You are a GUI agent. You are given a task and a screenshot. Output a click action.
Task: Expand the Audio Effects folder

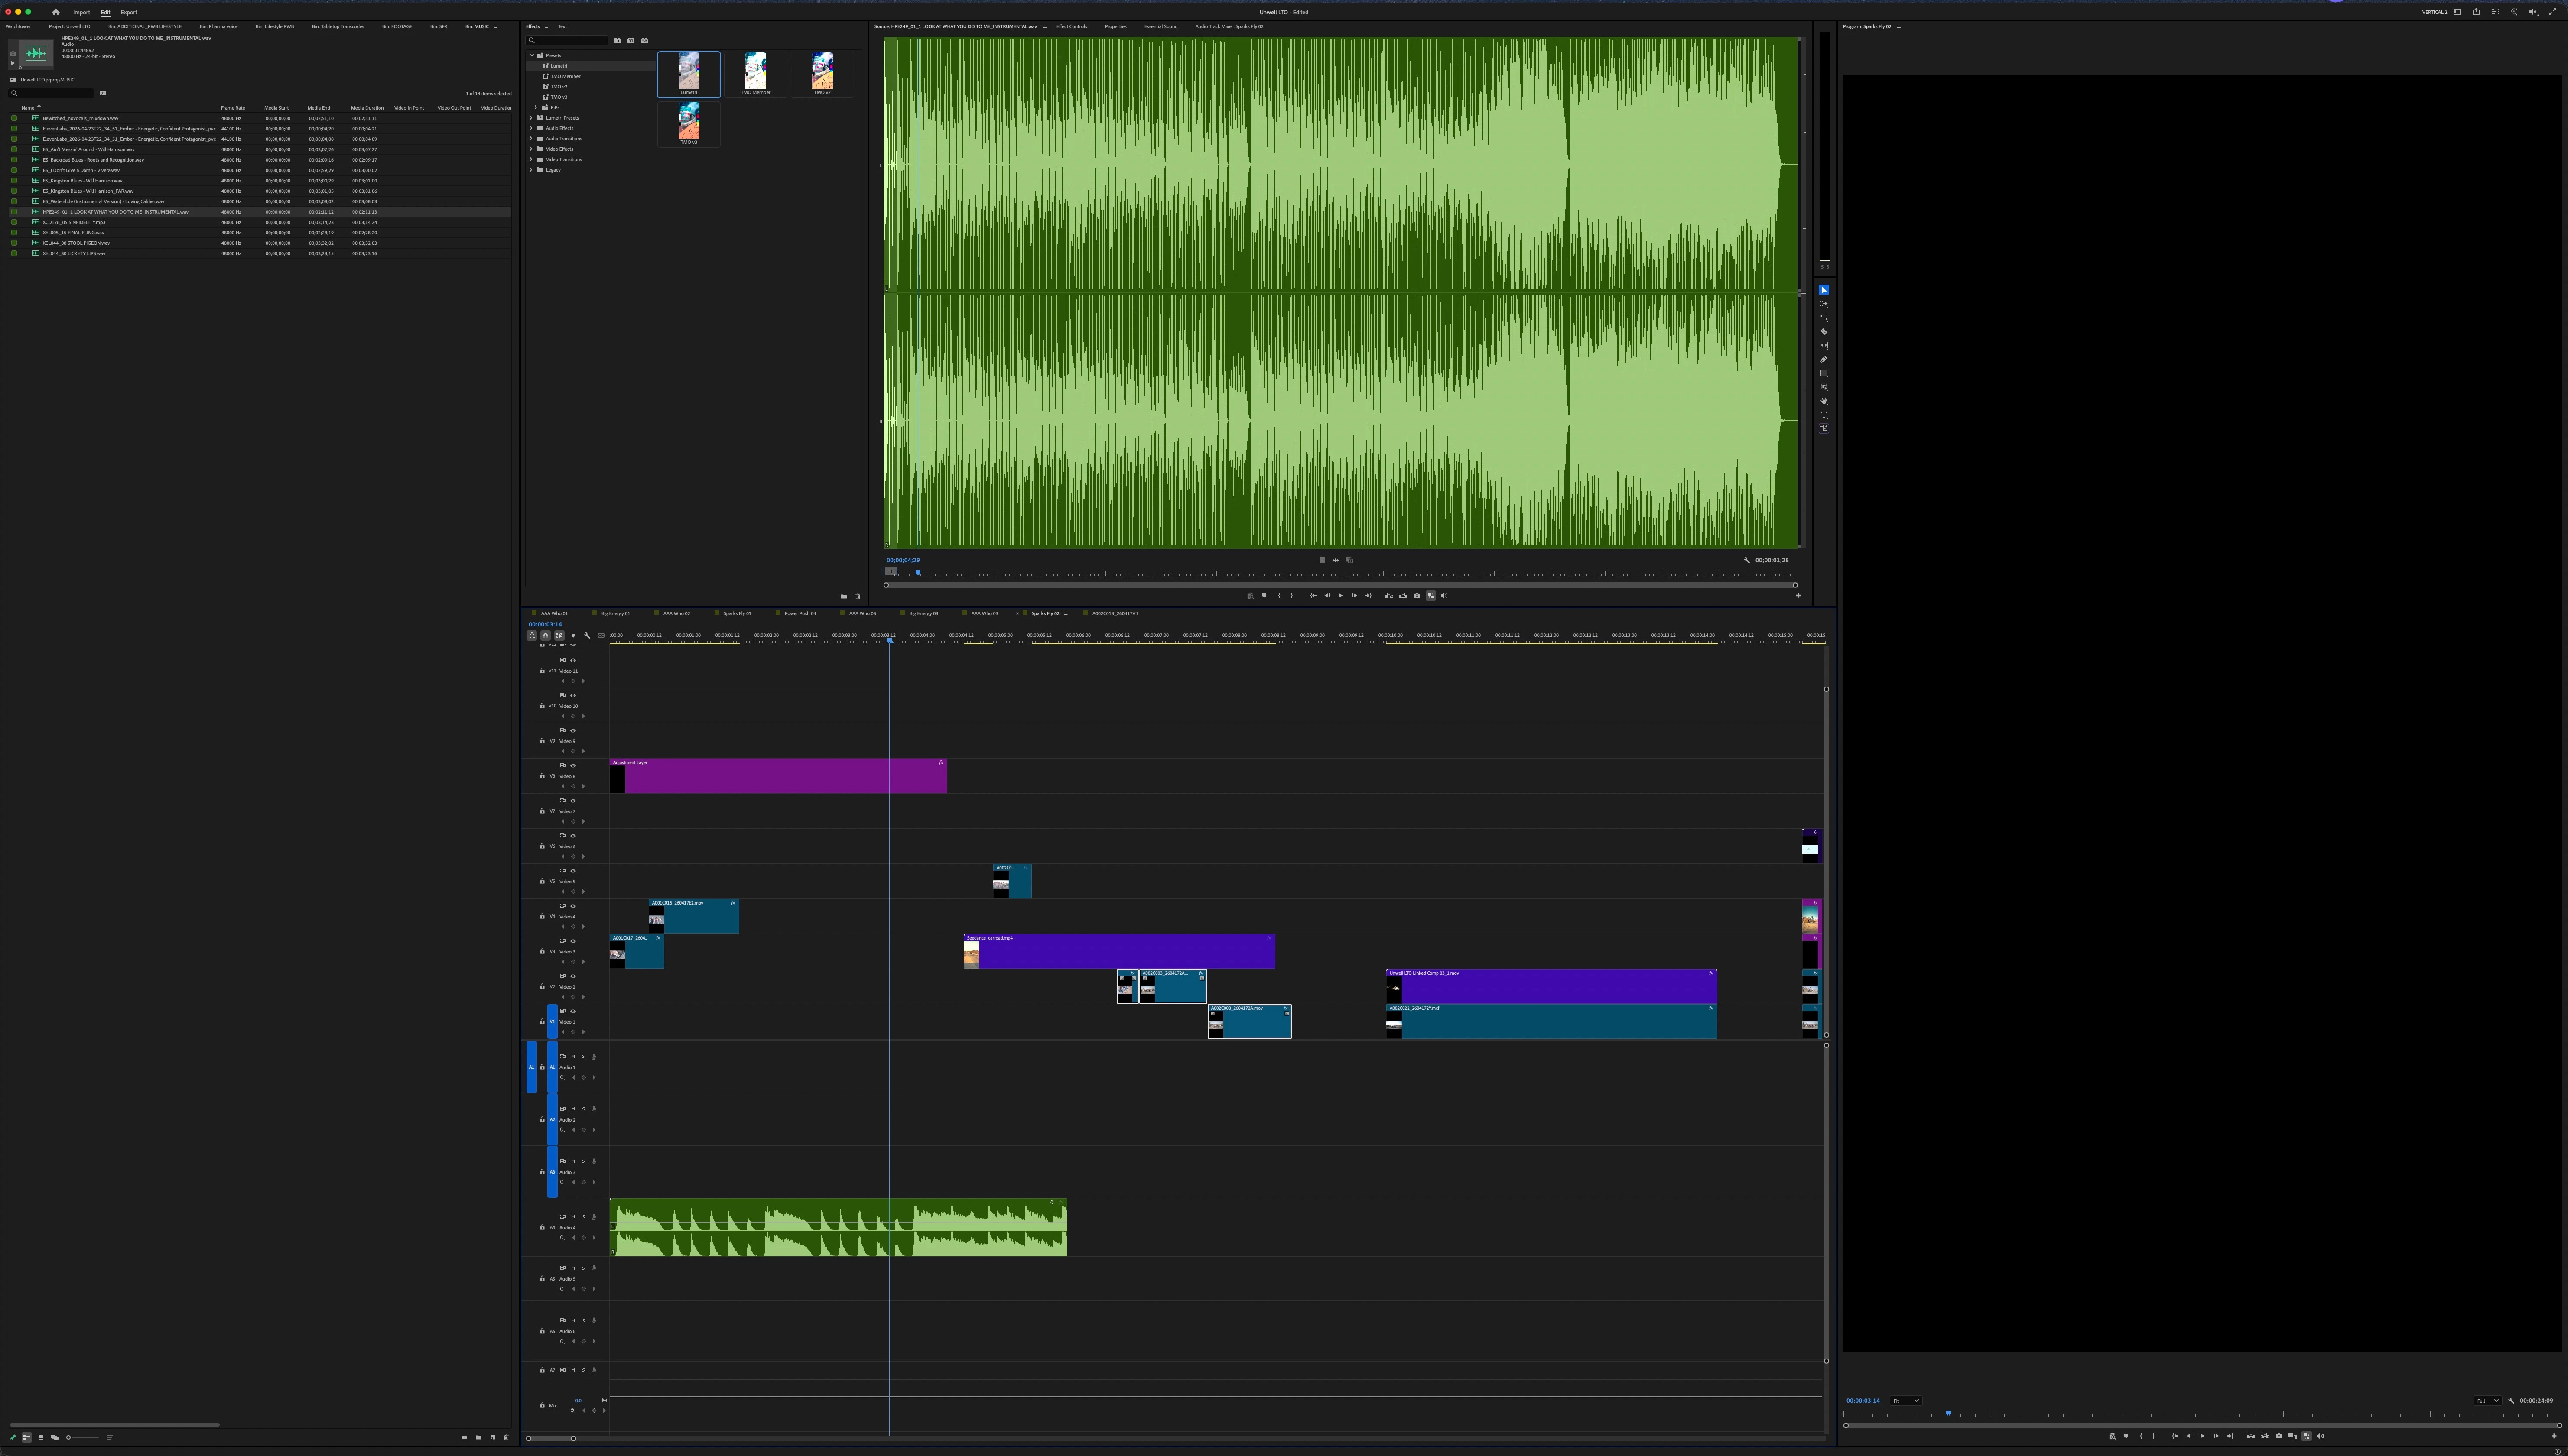click(531, 128)
